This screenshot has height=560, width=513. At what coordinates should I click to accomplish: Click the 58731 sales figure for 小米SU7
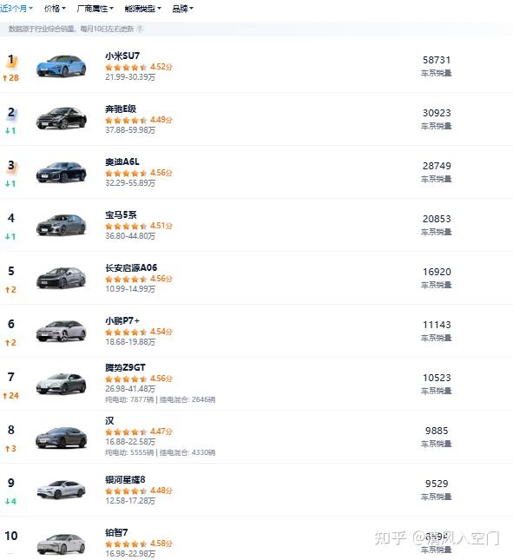(x=437, y=60)
